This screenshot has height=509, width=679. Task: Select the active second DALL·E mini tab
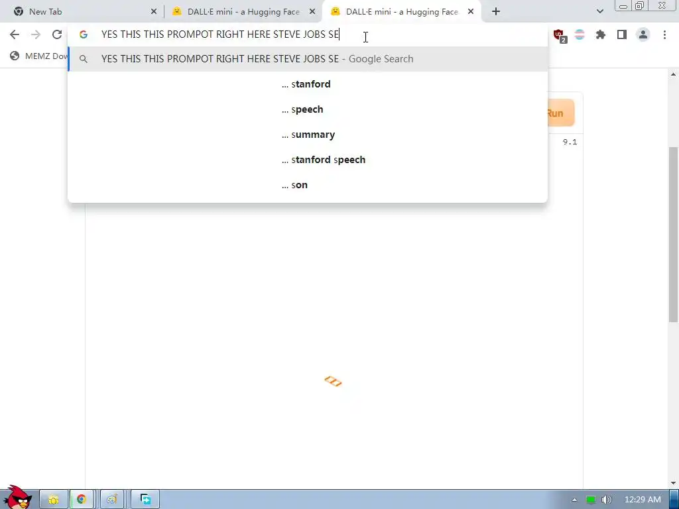click(401, 12)
